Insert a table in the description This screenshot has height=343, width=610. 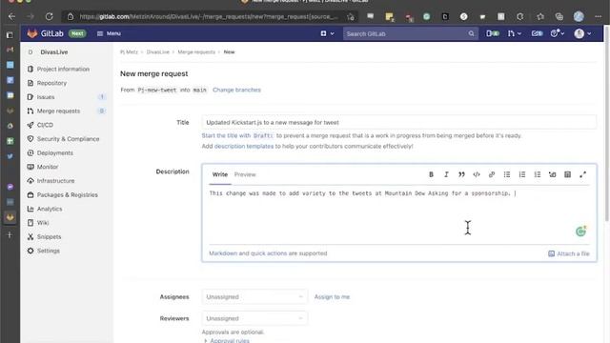[568, 174]
